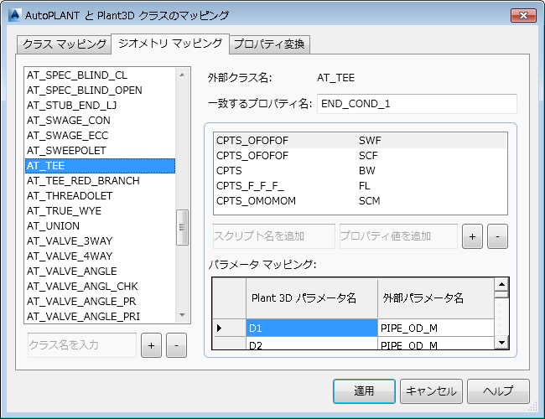Image resolution: width=545 pixels, height=419 pixels.
Task: Select the CPTS_OFOFOF SWF script row
Action: (361, 141)
